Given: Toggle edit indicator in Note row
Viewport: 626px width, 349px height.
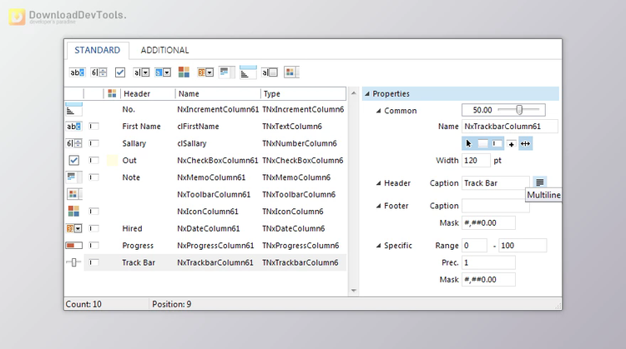Looking at the screenshot, I should [x=93, y=177].
